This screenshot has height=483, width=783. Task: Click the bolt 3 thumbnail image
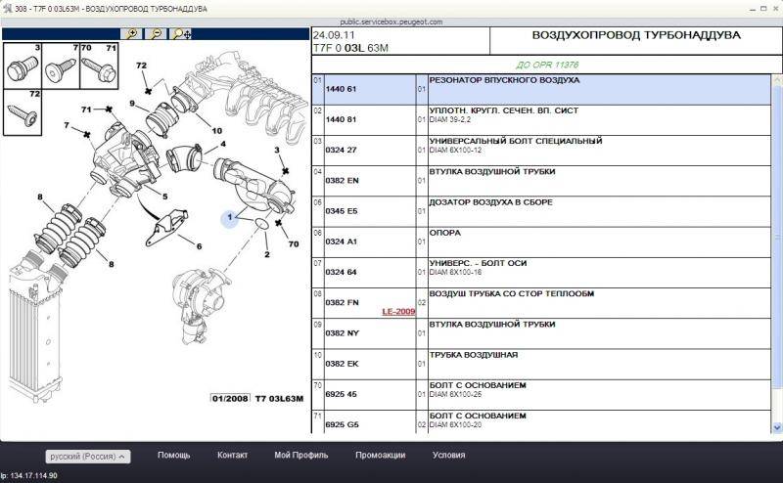pyautogui.click(x=23, y=67)
